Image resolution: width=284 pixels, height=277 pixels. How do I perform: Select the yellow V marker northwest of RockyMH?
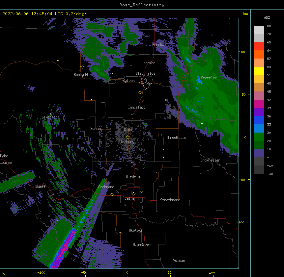coord(58,61)
